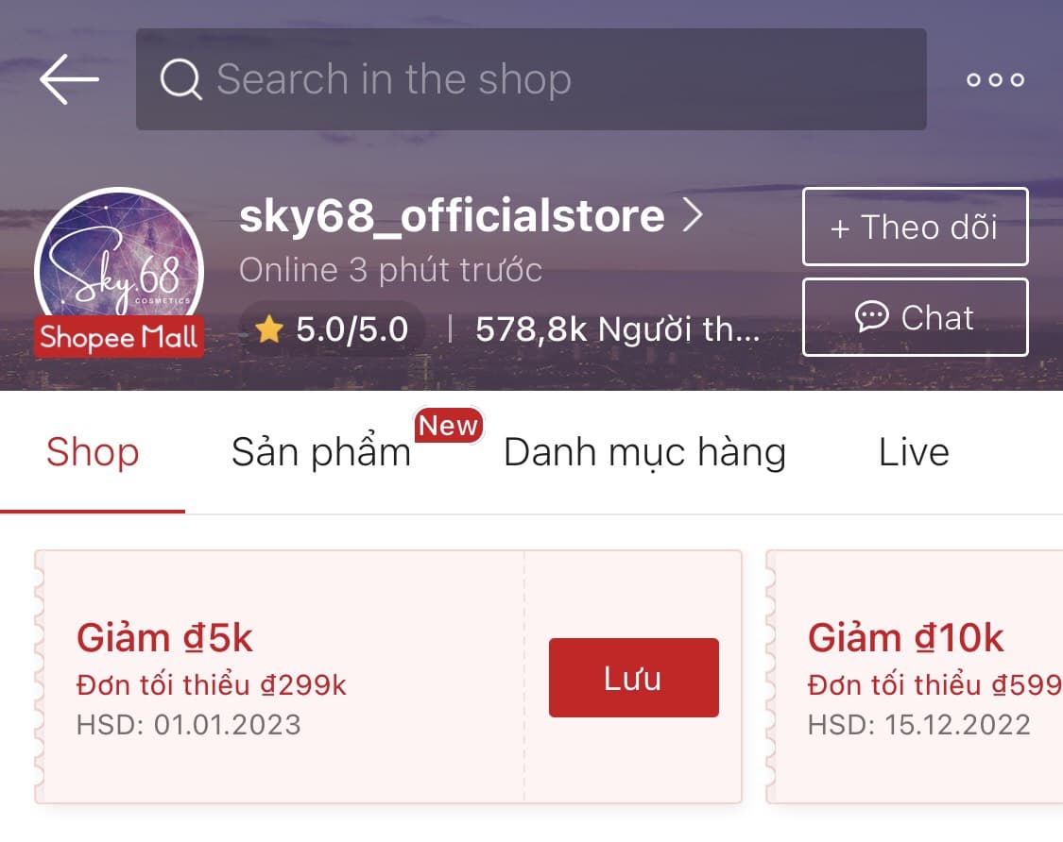Image resolution: width=1063 pixels, height=842 pixels.
Task: Tap the yellow star rating icon
Action: 269,329
